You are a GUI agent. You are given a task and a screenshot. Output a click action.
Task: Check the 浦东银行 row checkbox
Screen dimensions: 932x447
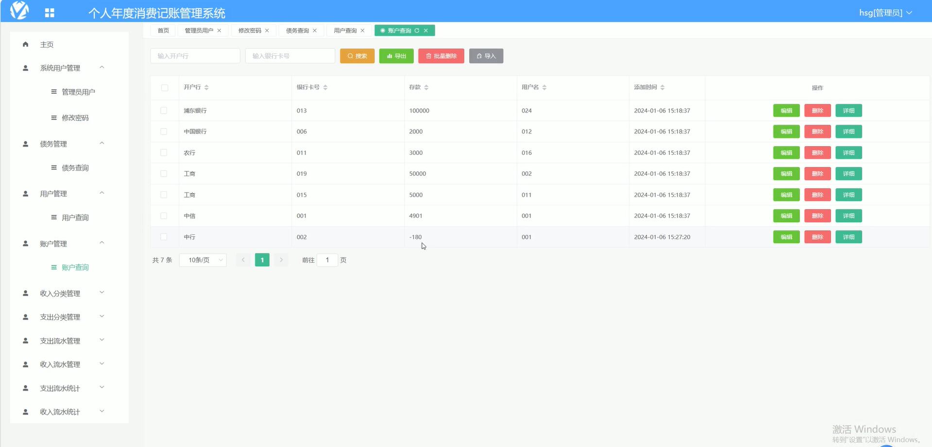164,111
